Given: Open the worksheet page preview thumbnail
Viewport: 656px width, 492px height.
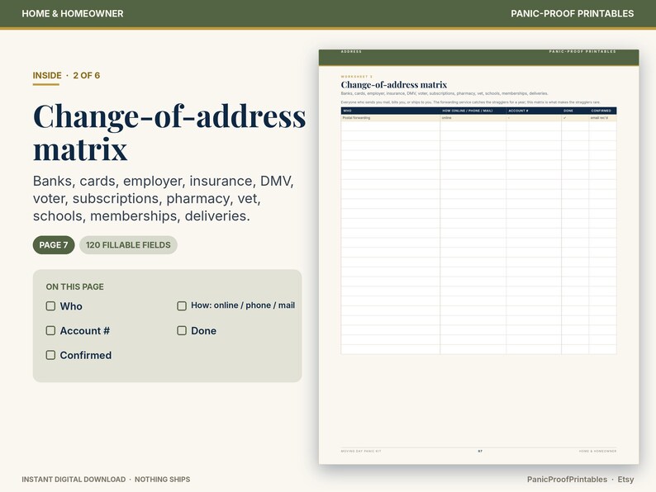Looking at the screenshot, I should (x=478, y=257).
